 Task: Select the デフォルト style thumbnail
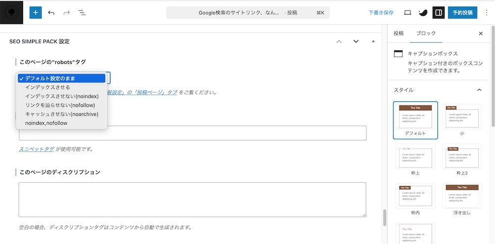pyautogui.click(x=415, y=120)
